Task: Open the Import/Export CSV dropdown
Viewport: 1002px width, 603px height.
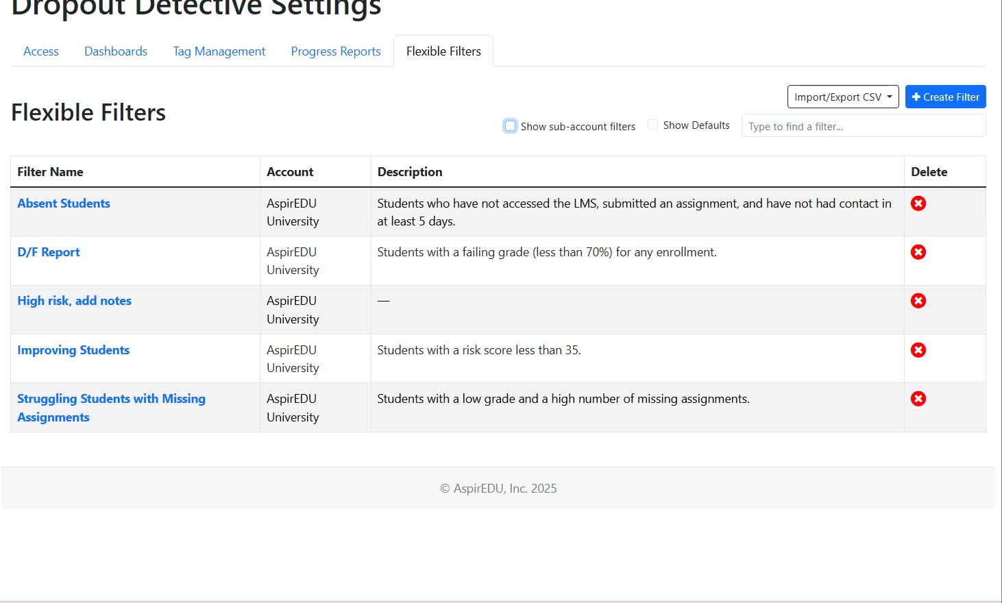Action: click(843, 97)
